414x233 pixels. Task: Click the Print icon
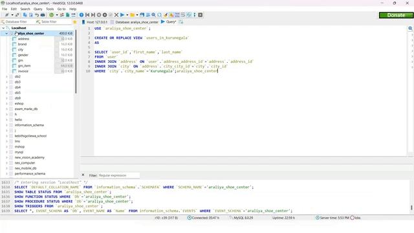(43, 15)
